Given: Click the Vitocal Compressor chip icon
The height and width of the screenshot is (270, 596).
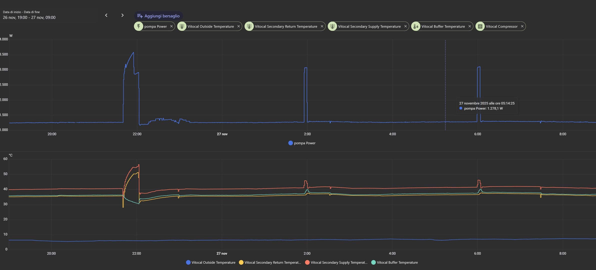Looking at the screenshot, I should click(480, 26).
